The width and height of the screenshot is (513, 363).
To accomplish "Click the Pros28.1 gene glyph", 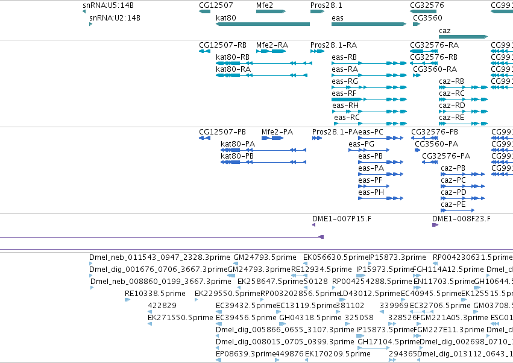I will click(x=317, y=11).
